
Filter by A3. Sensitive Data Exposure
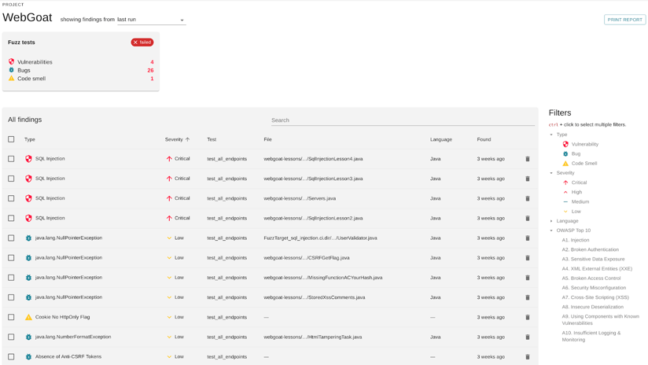coord(593,259)
